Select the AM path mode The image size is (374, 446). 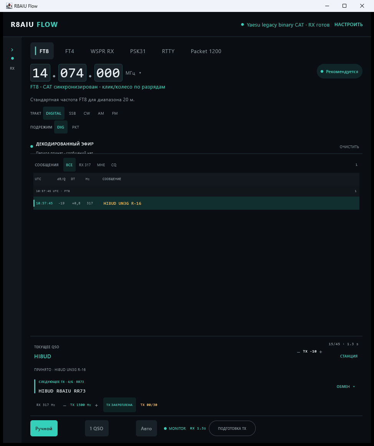pos(101,113)
